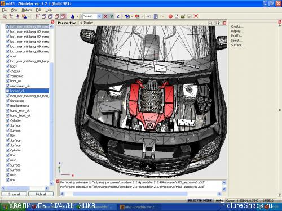Expand the Display... commands group
Screen dimensions: 282x211
pyautogui.click(x=237, y=31)
